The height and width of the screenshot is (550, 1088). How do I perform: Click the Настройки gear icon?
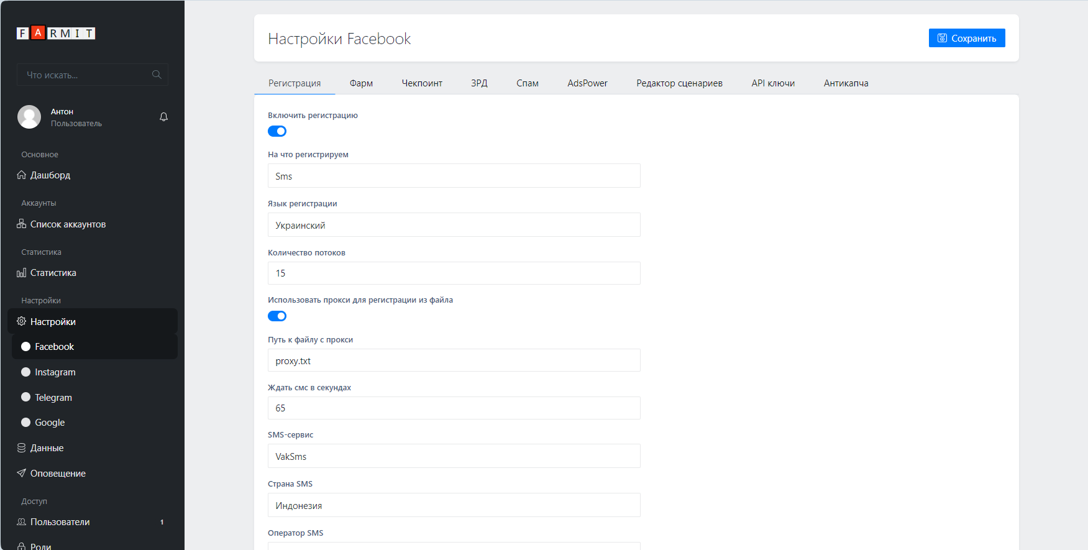22,321
